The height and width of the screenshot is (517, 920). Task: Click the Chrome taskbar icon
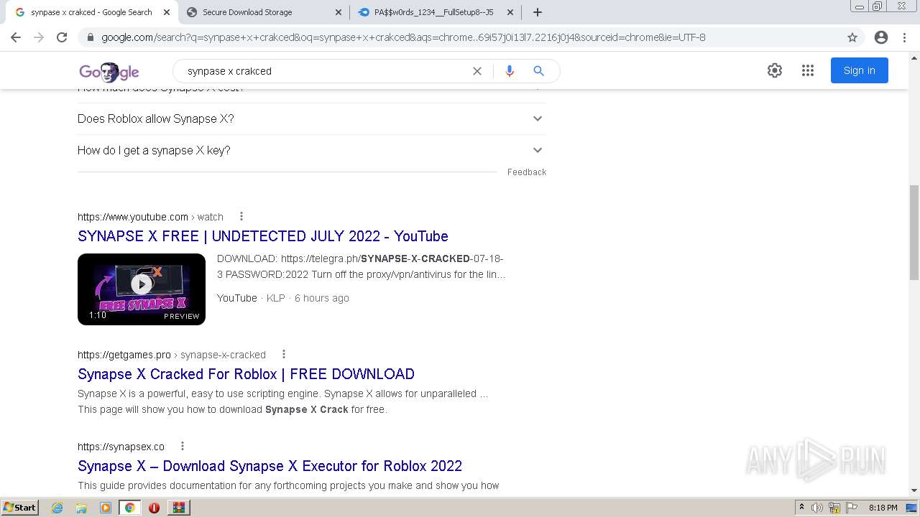(x=129, y=508)
